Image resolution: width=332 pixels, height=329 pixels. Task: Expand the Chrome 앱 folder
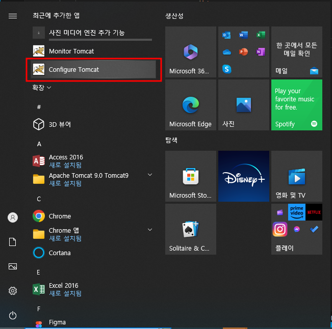[x=93, y=234]
